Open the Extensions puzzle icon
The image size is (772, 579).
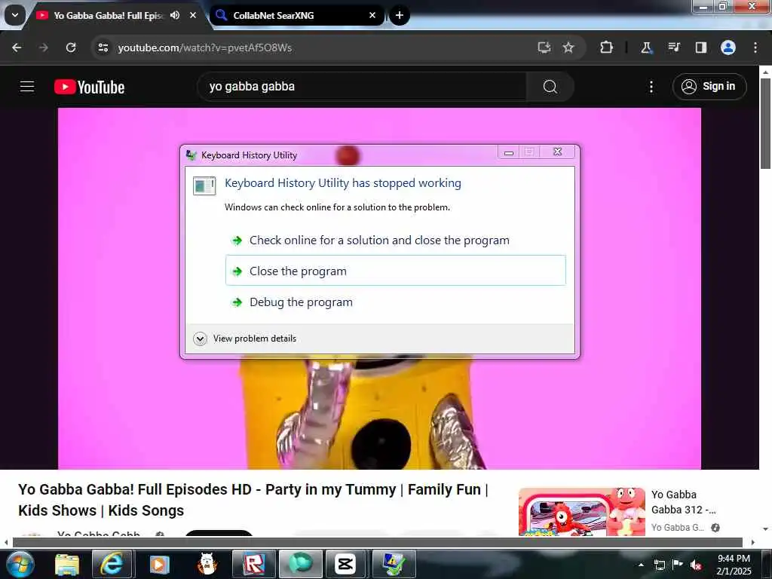tap(607, 47)
